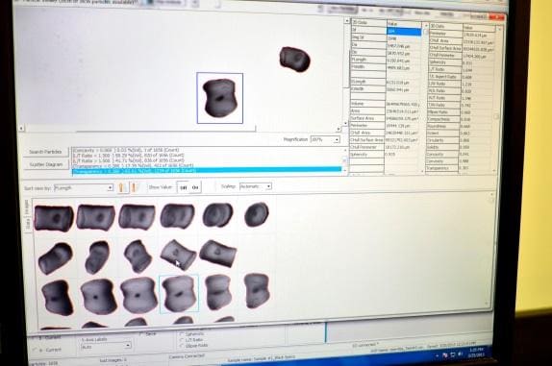The height and width of the screenshot is (366, 552).
Task: Select the 'L/T Ratio >' filter row
Action: point(207,160)
